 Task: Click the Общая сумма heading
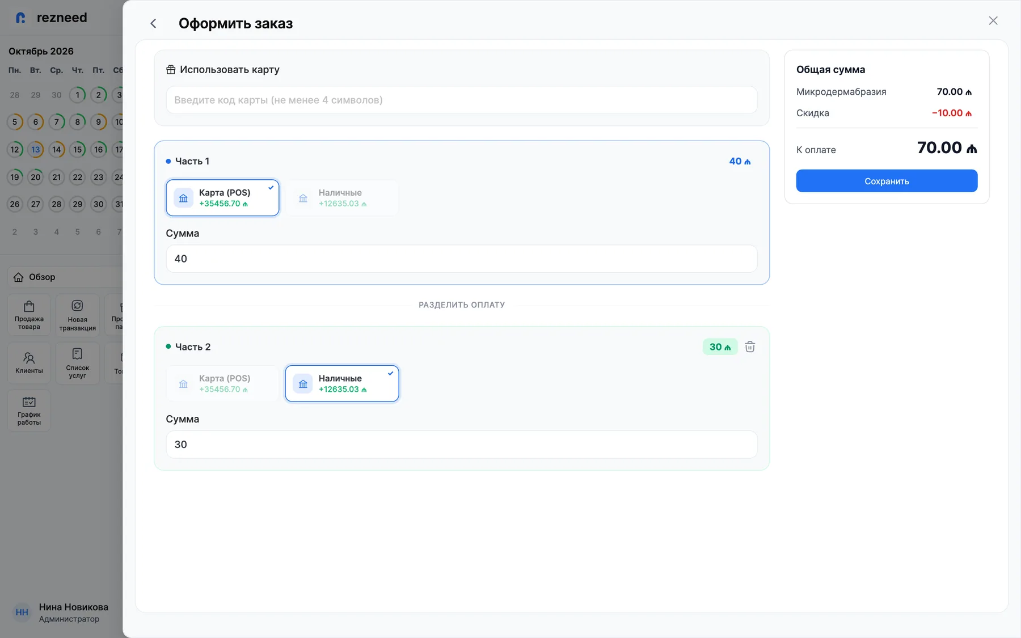click(x=830, y=70)
